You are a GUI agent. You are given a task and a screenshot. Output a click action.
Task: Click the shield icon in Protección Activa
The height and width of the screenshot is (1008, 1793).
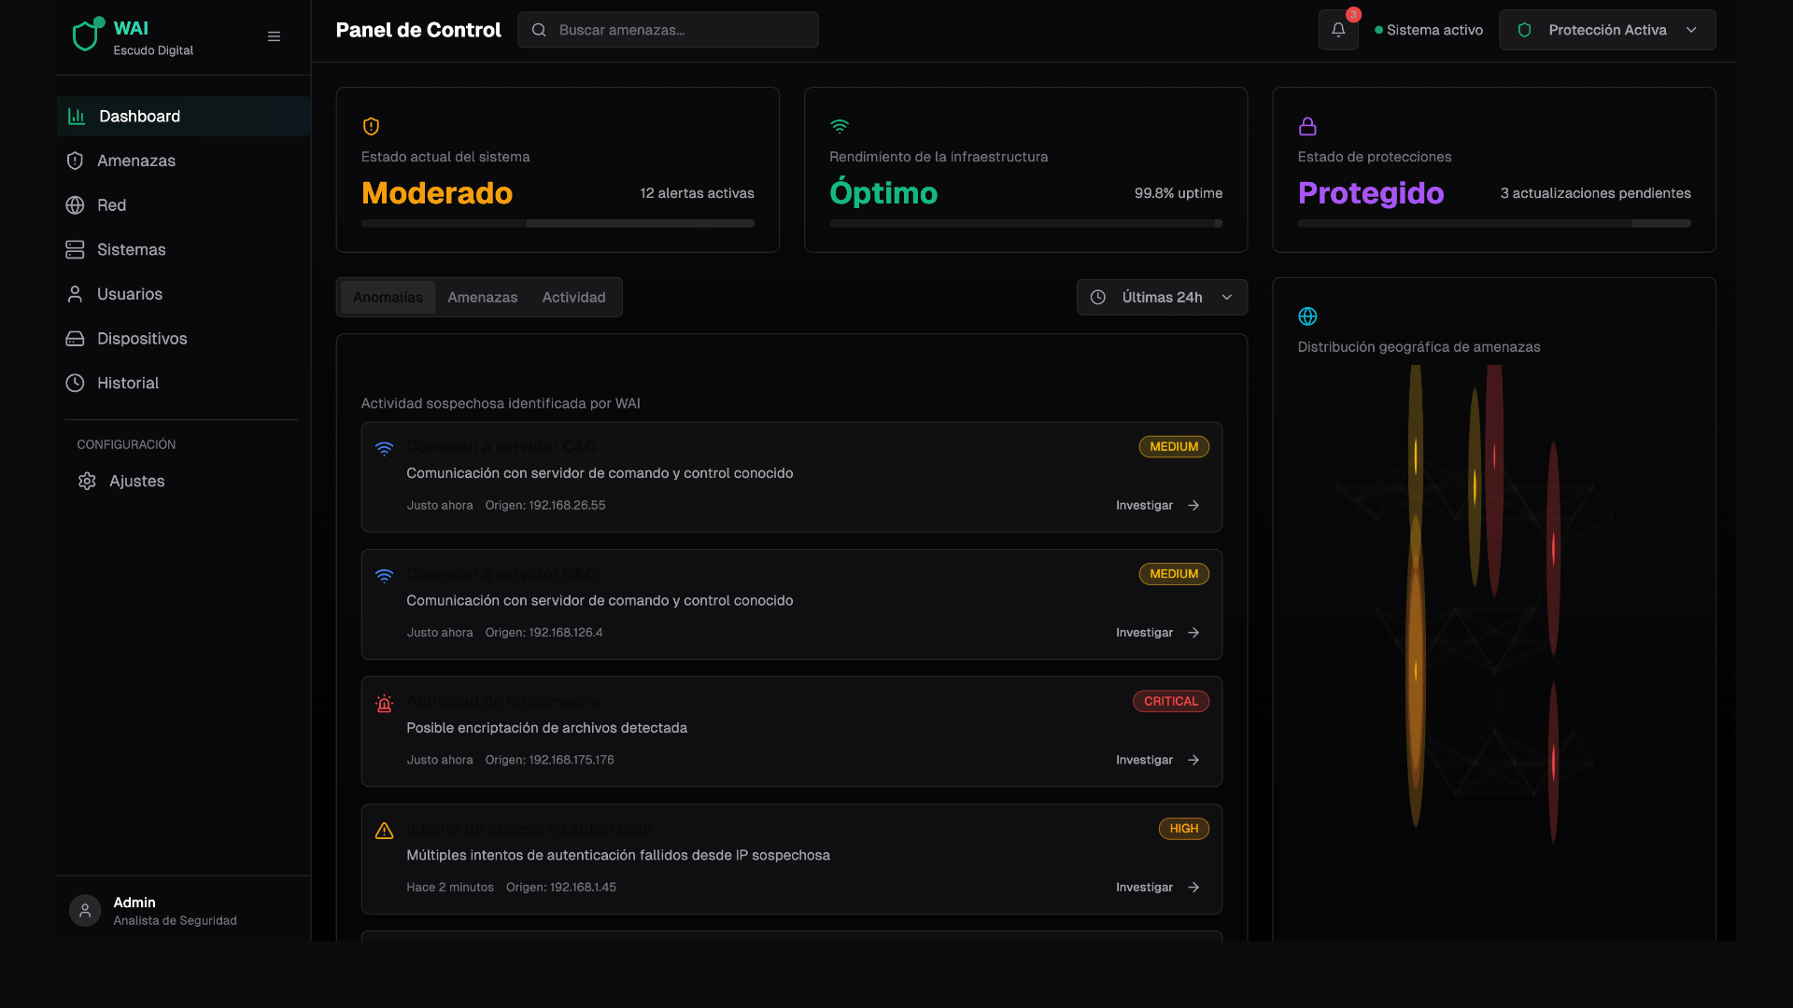coord(1524,30)
